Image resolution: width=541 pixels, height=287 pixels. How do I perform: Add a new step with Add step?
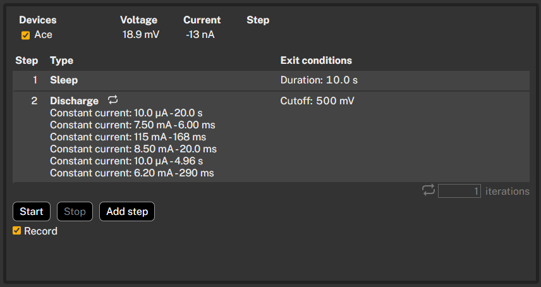point(127,211)
